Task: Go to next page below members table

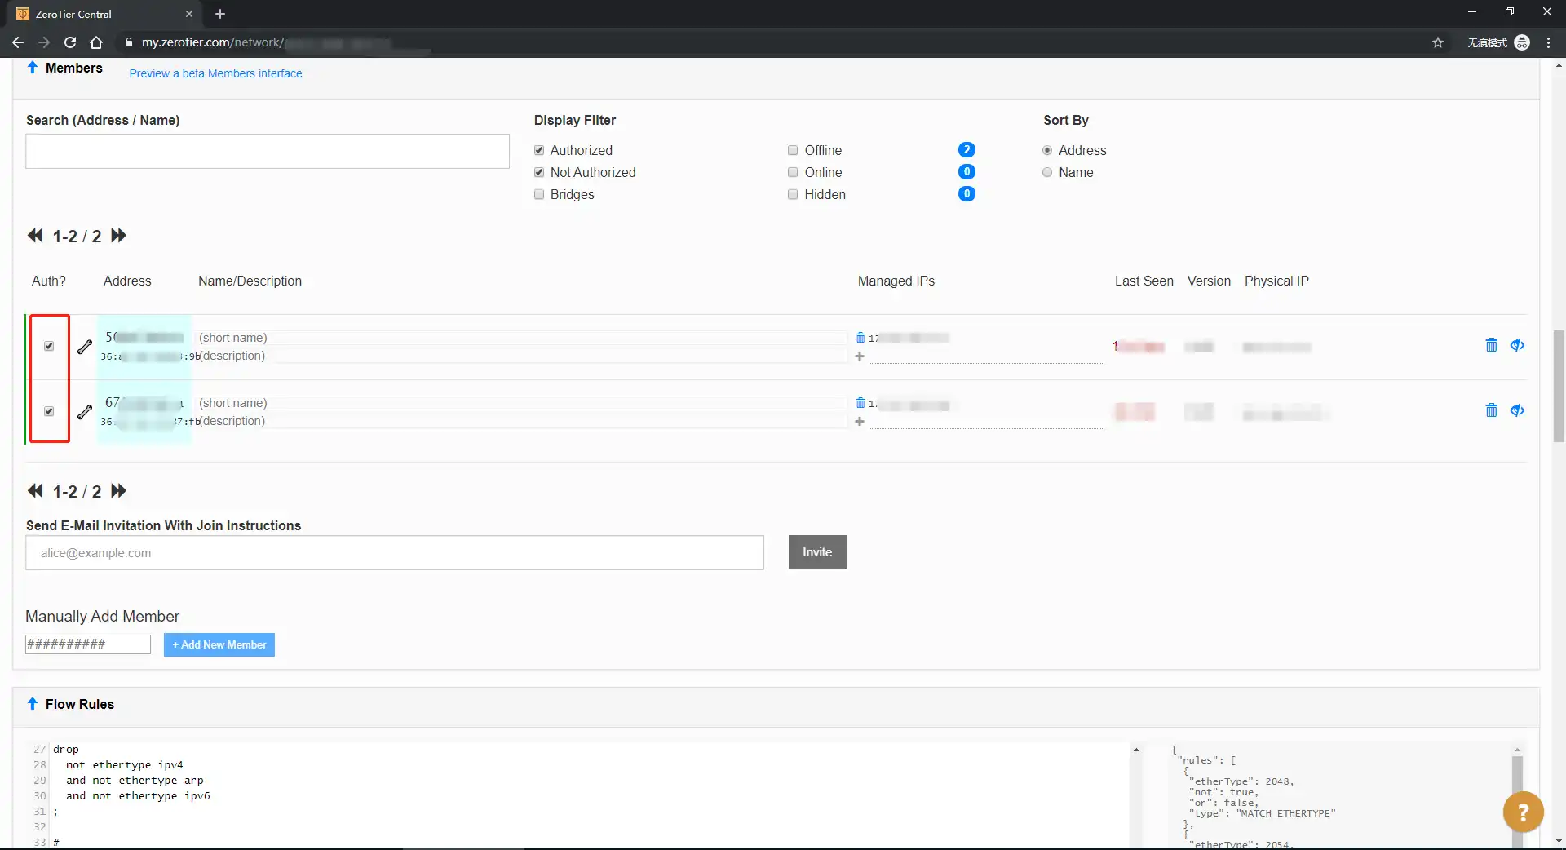Action: [119, 491]
